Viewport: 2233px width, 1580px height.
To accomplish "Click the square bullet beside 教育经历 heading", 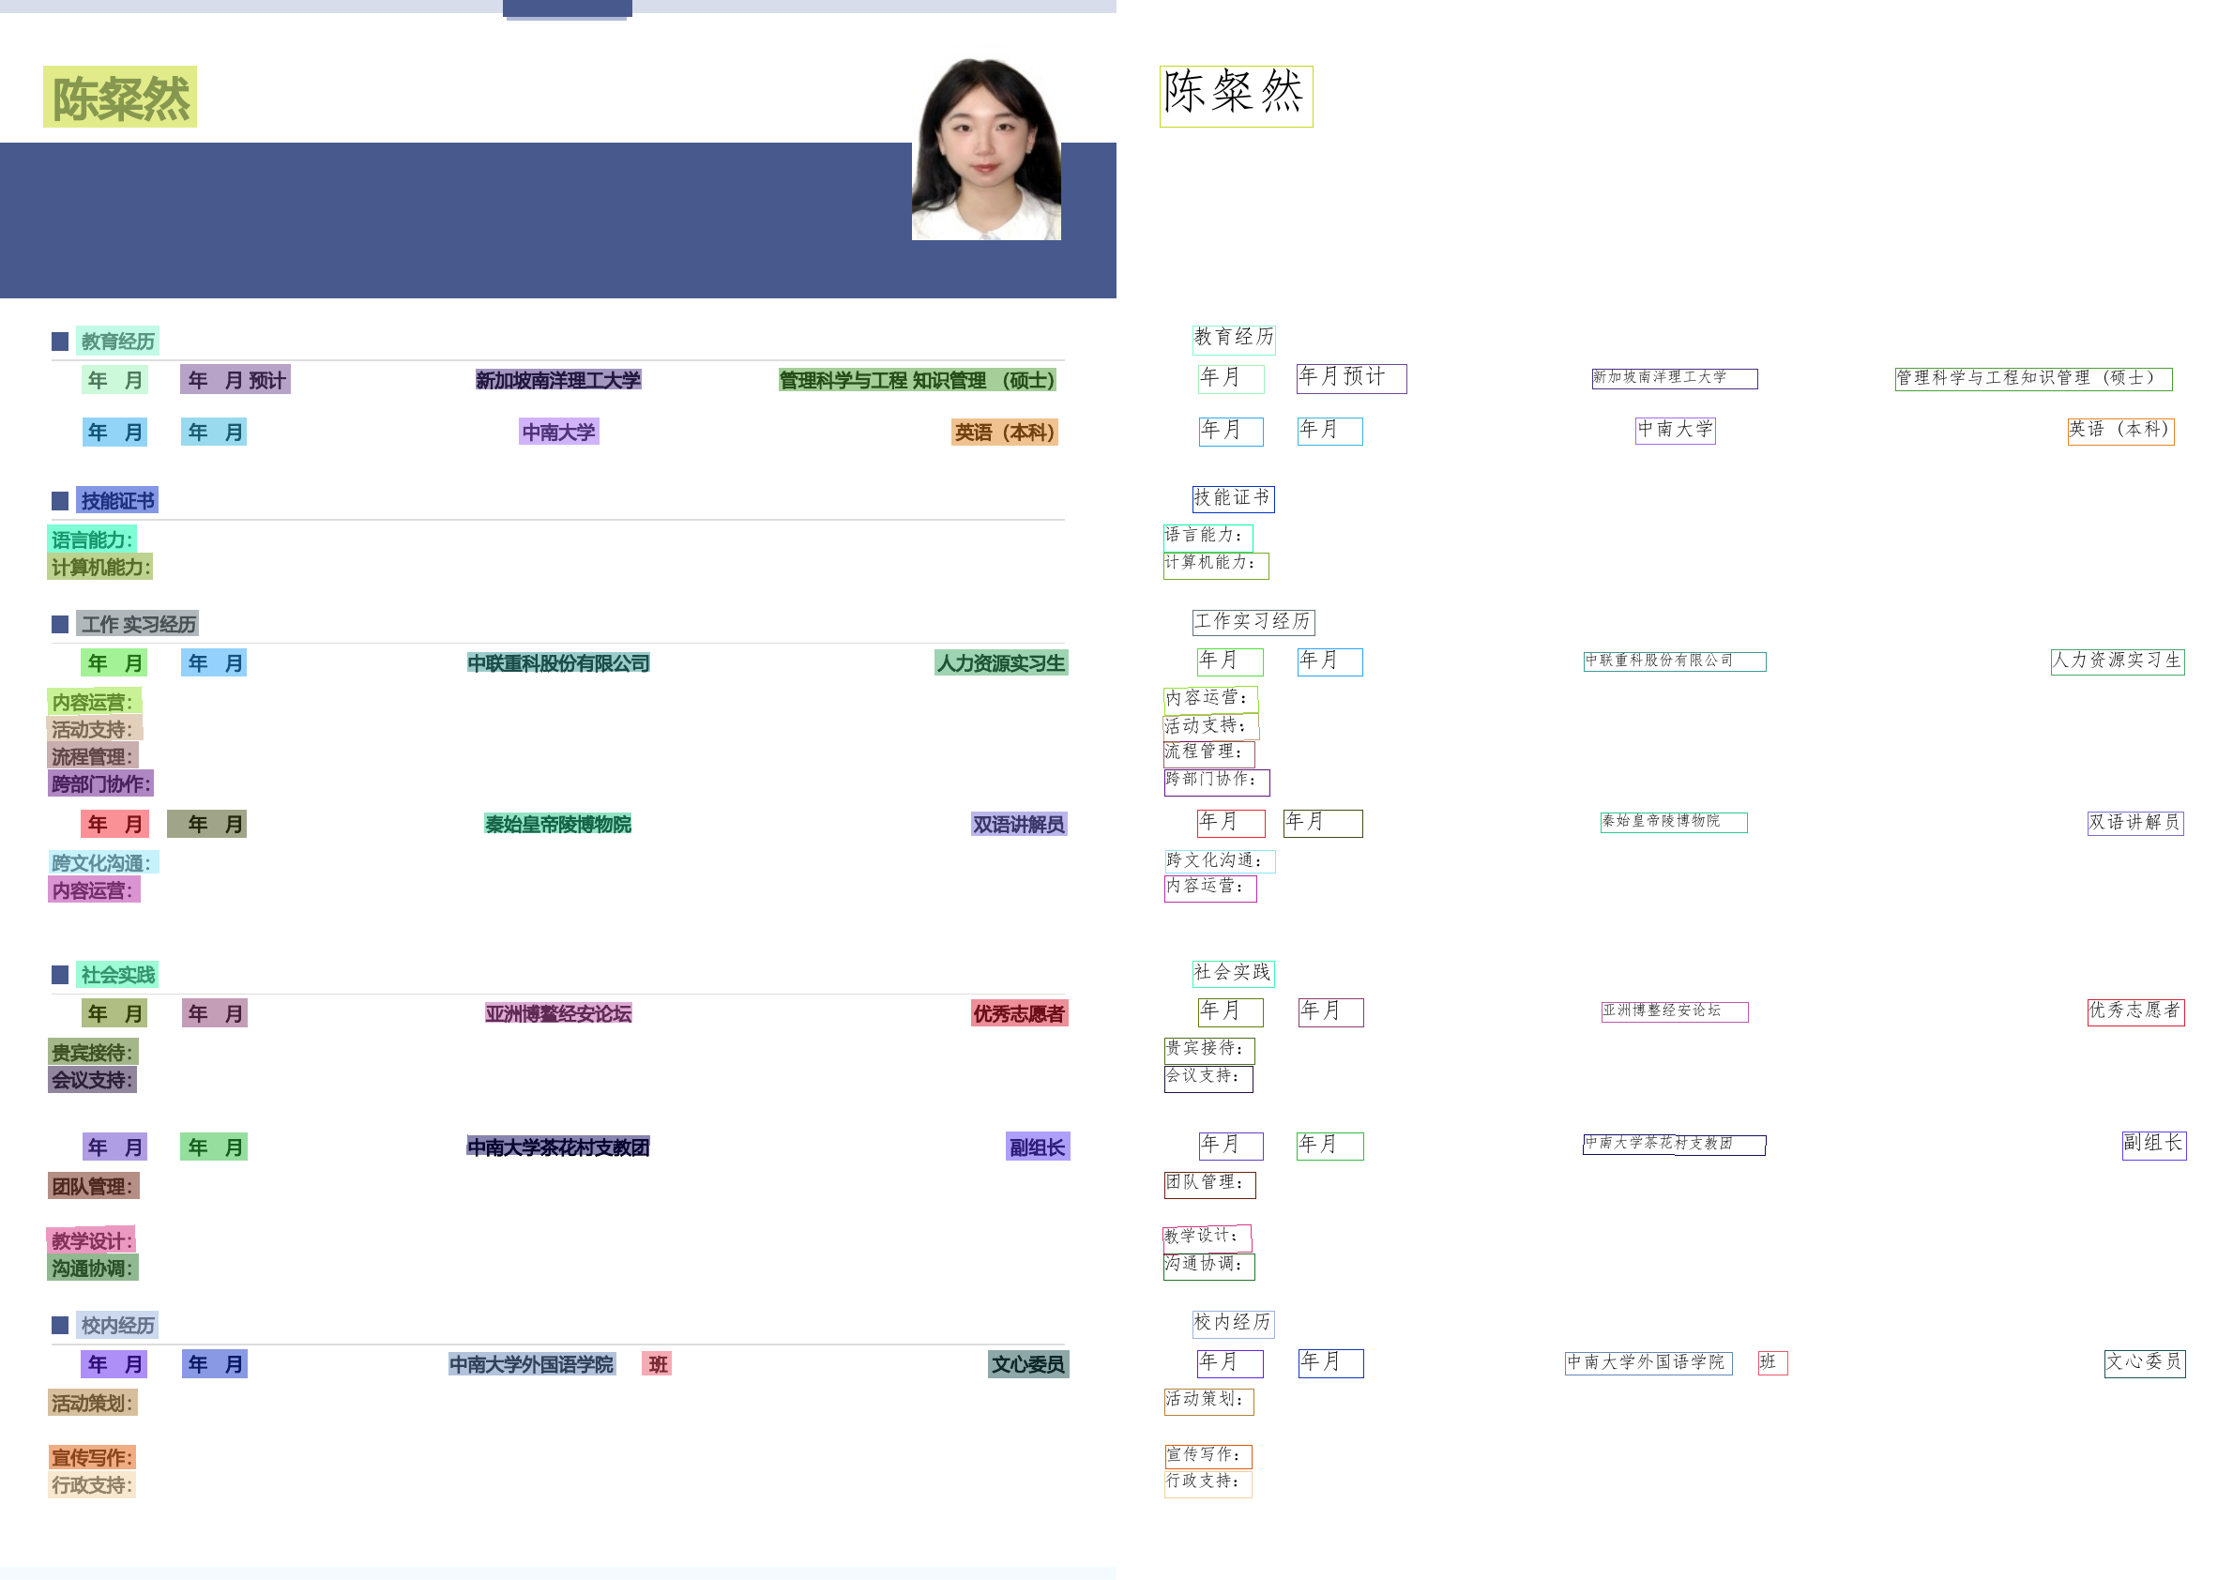I will pyautogui.click(x=60, y=342).
